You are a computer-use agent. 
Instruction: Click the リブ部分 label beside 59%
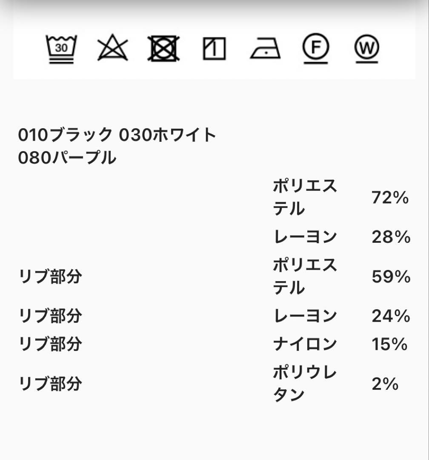50,277
